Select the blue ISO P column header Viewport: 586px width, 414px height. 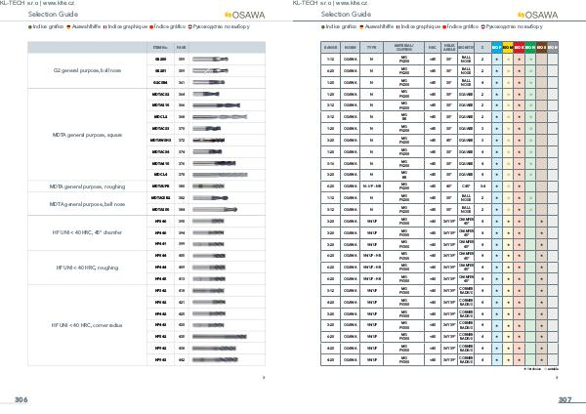tap(496, 46)
